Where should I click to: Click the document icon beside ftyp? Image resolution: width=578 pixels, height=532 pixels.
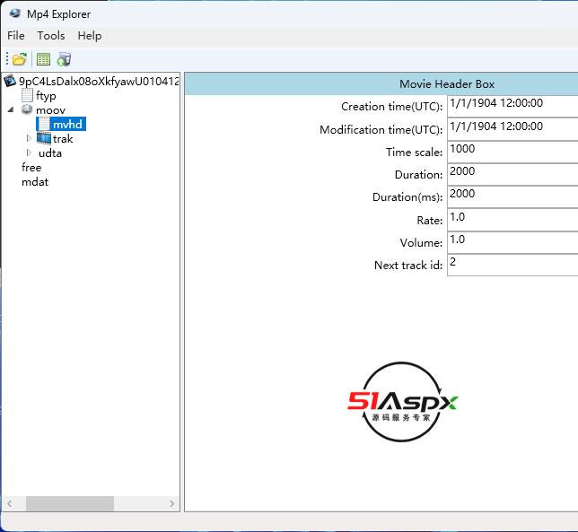pos(27,95)
